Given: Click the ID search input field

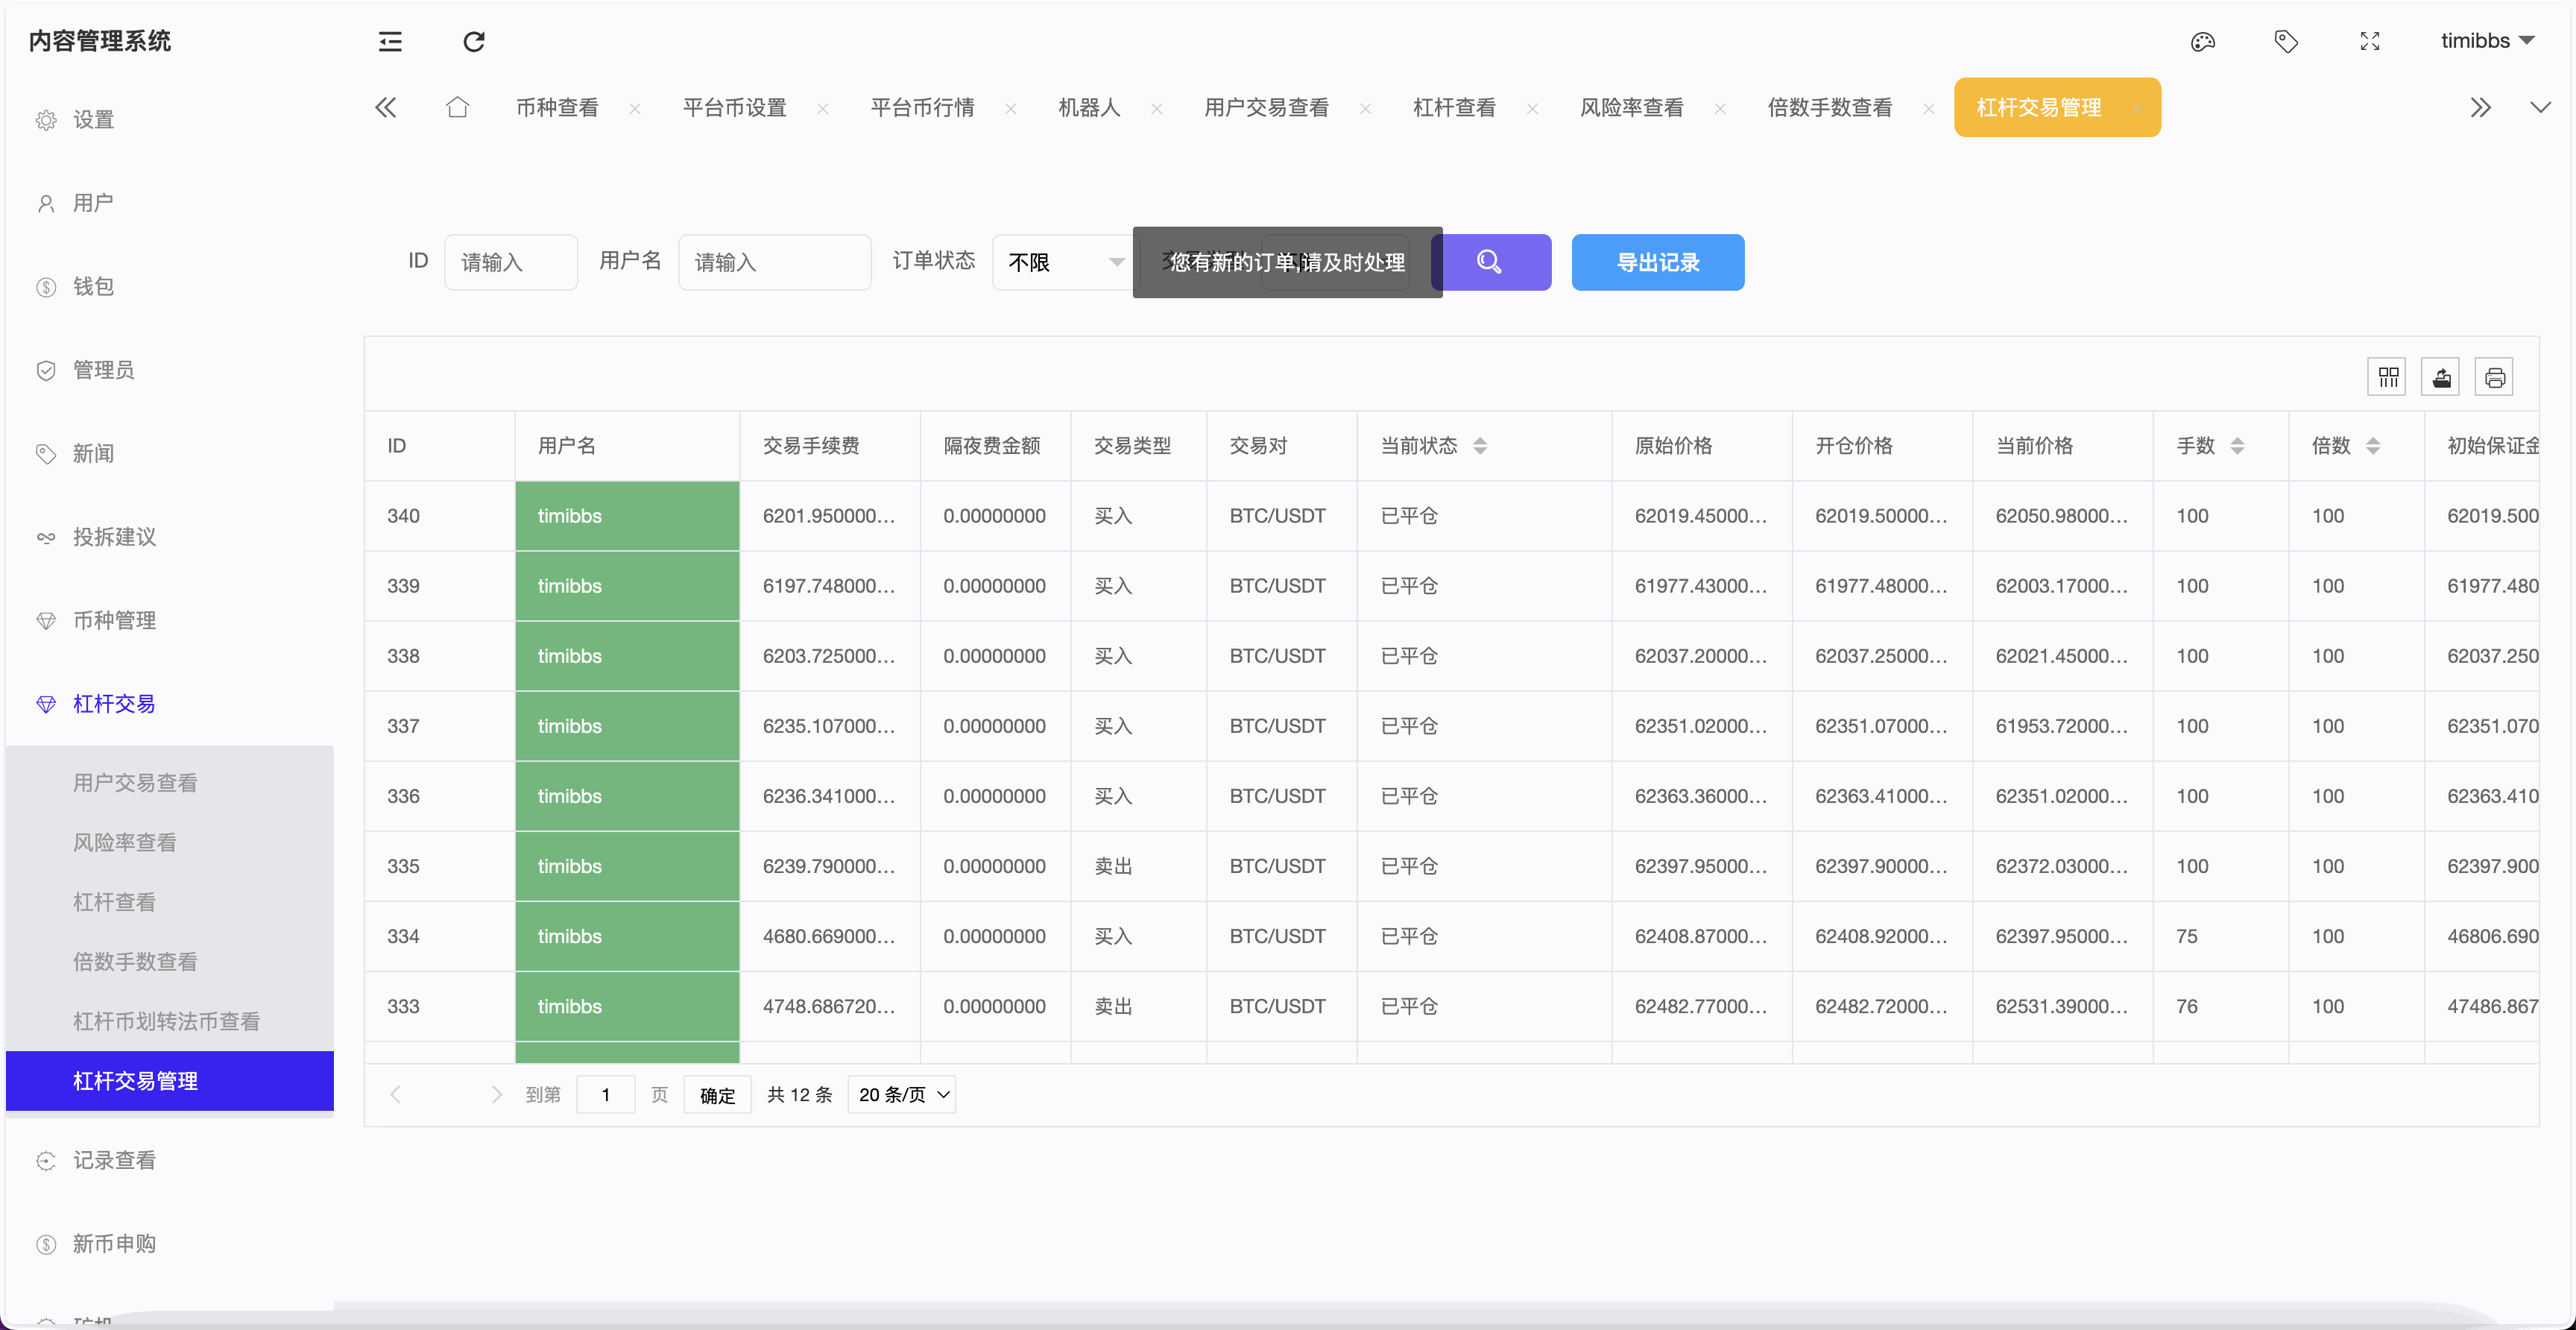Looking at the screenshot, I should pyautogui.click(x=510, y=261).
